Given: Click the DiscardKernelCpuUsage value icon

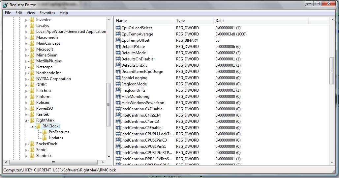Looking at the screenshot, I should (x=118, y=72).
